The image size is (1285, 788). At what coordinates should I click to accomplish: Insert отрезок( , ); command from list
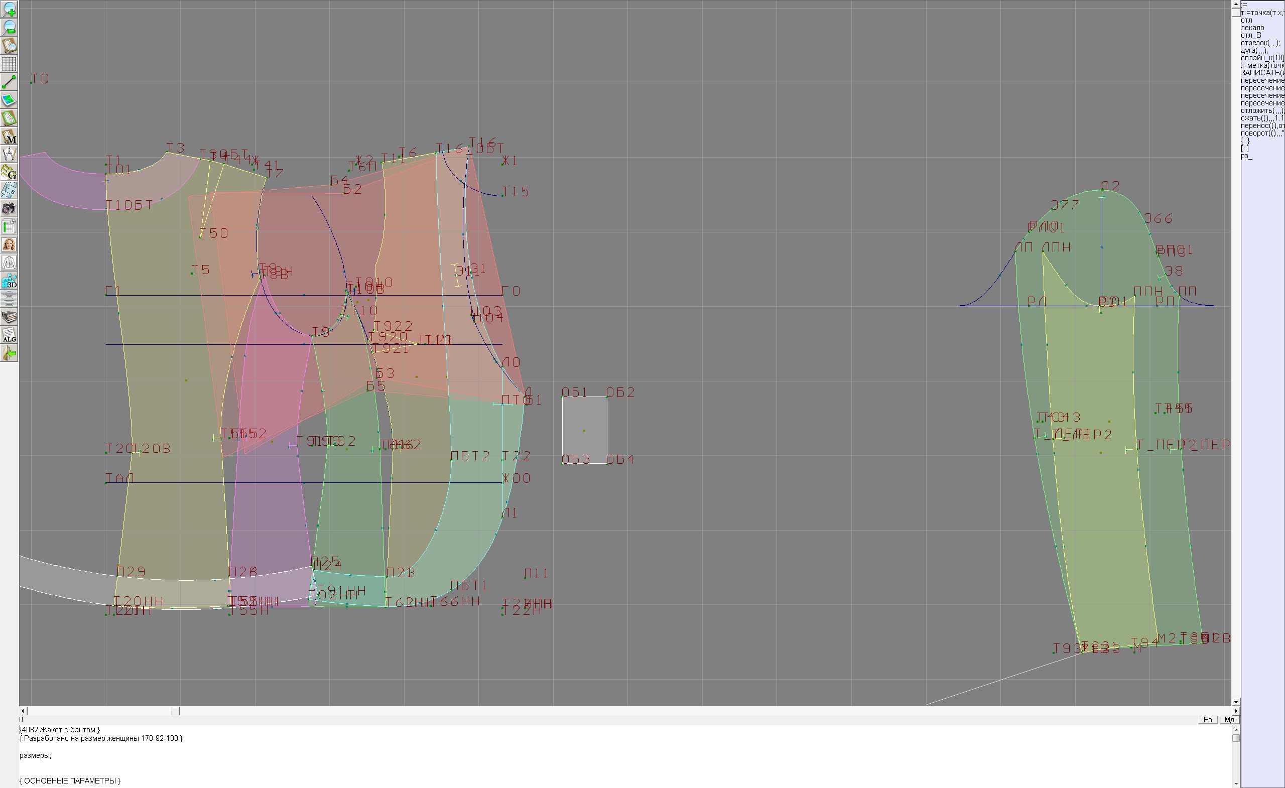click(x=1259, y=43)
